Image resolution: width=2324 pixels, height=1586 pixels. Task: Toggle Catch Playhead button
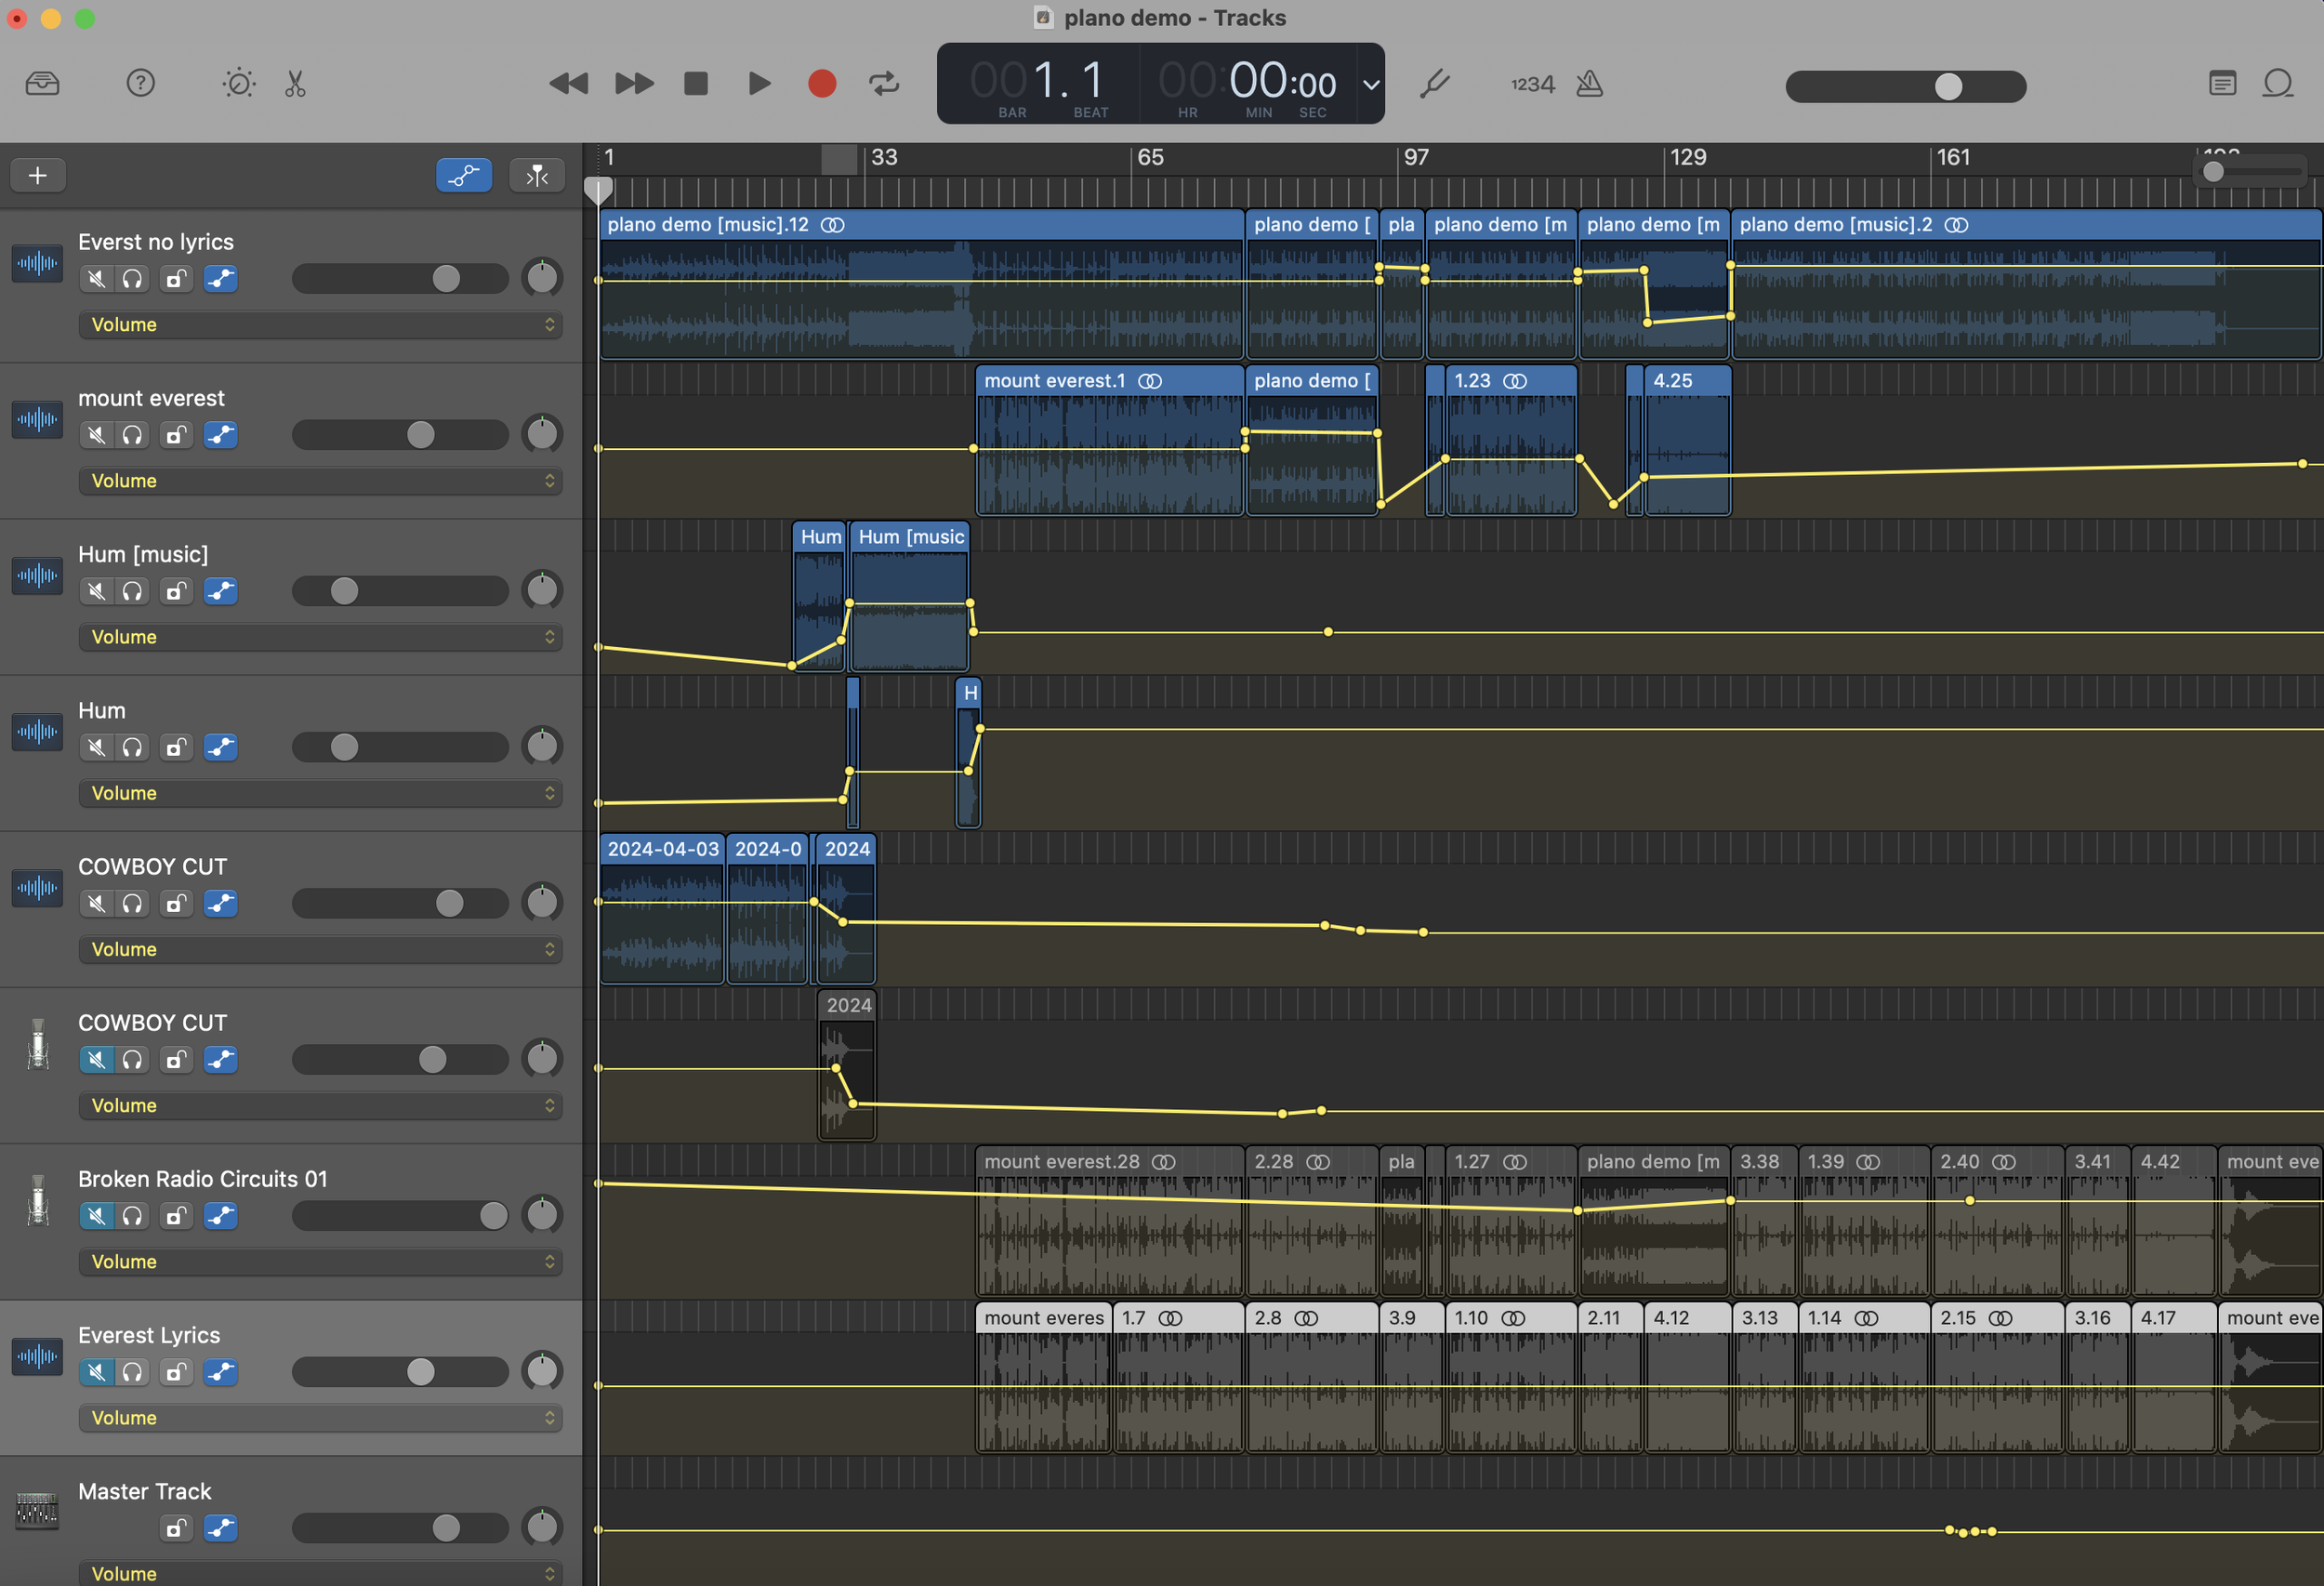(x=537, y=175)
